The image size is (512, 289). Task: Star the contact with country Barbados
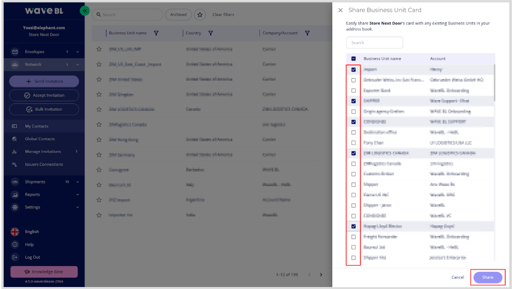click(x=99, y=170)
